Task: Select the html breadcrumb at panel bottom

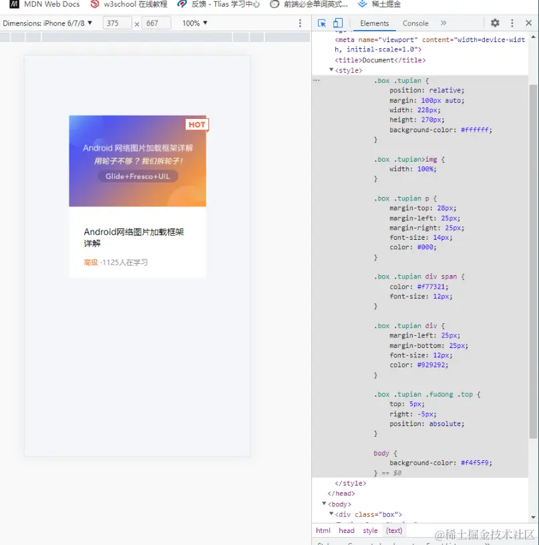Action: (323, 530)
